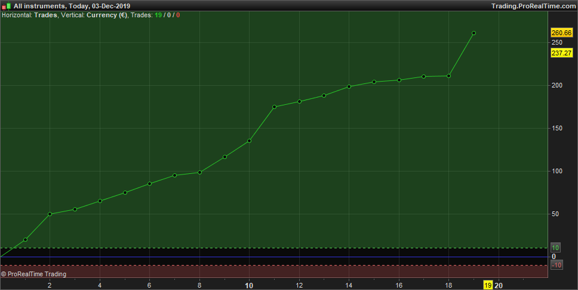Click the 20 label on the trades axis

[499, 285]
